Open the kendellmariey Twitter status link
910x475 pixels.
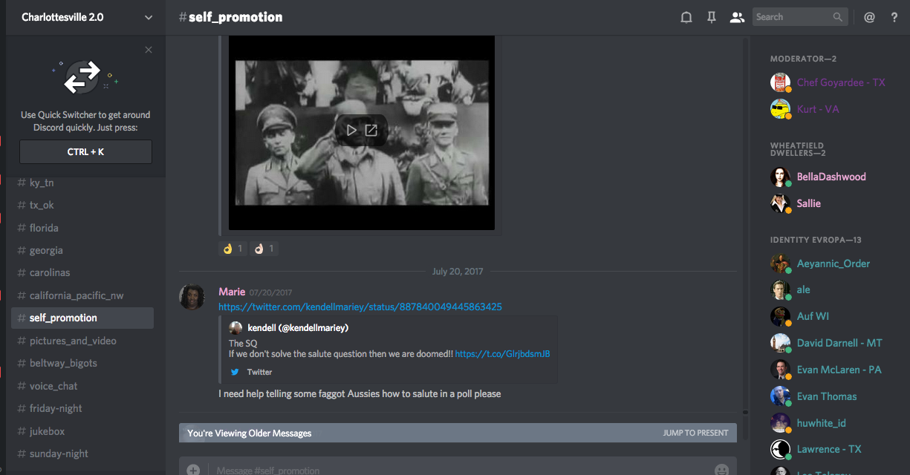[x=360, y=307]
